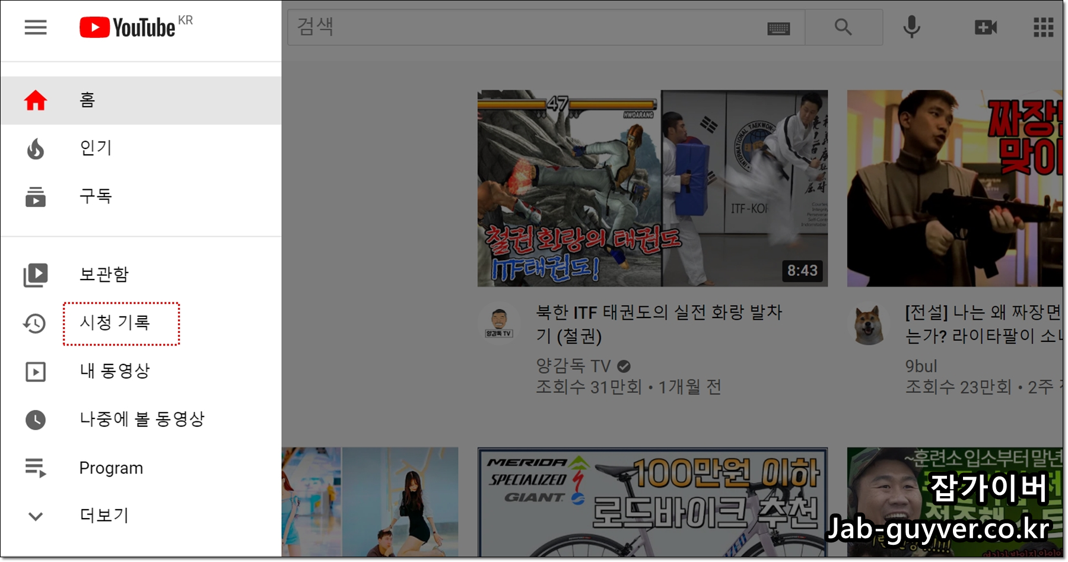
Task: Play the thumbnail with girl in black dress
Action: click(370, 502)
